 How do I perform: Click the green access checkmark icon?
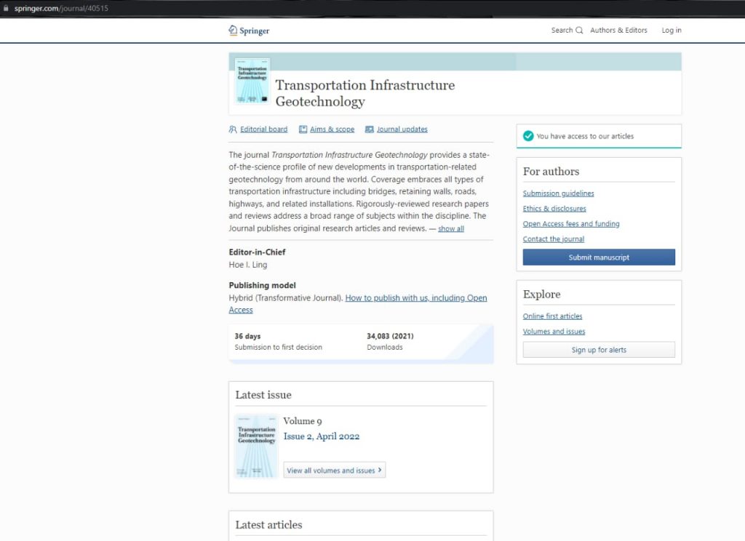528,136
